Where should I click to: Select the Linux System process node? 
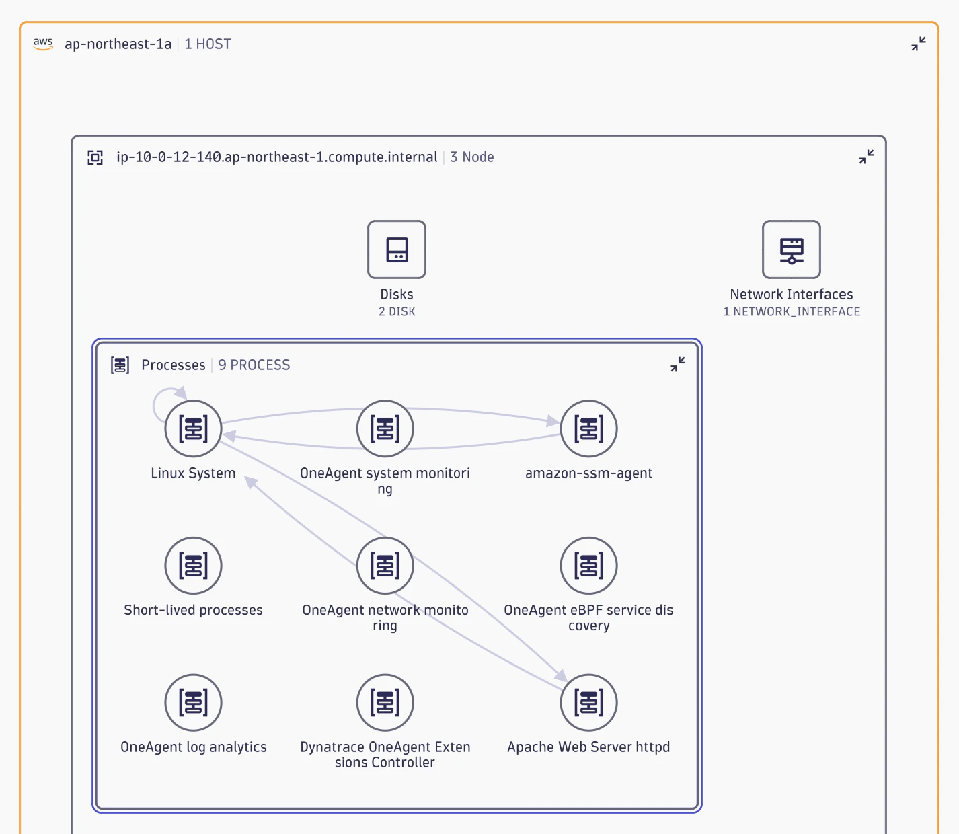194,428
